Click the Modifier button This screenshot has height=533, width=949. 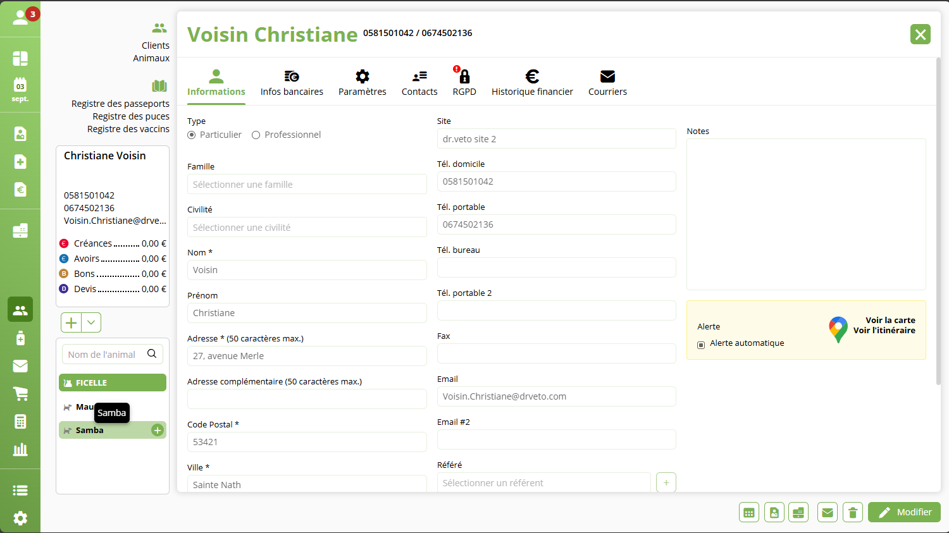[x=904, y=512]
